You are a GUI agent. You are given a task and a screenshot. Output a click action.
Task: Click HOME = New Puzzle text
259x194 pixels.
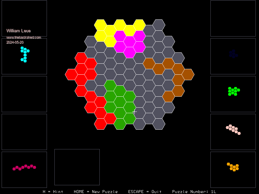96,191
